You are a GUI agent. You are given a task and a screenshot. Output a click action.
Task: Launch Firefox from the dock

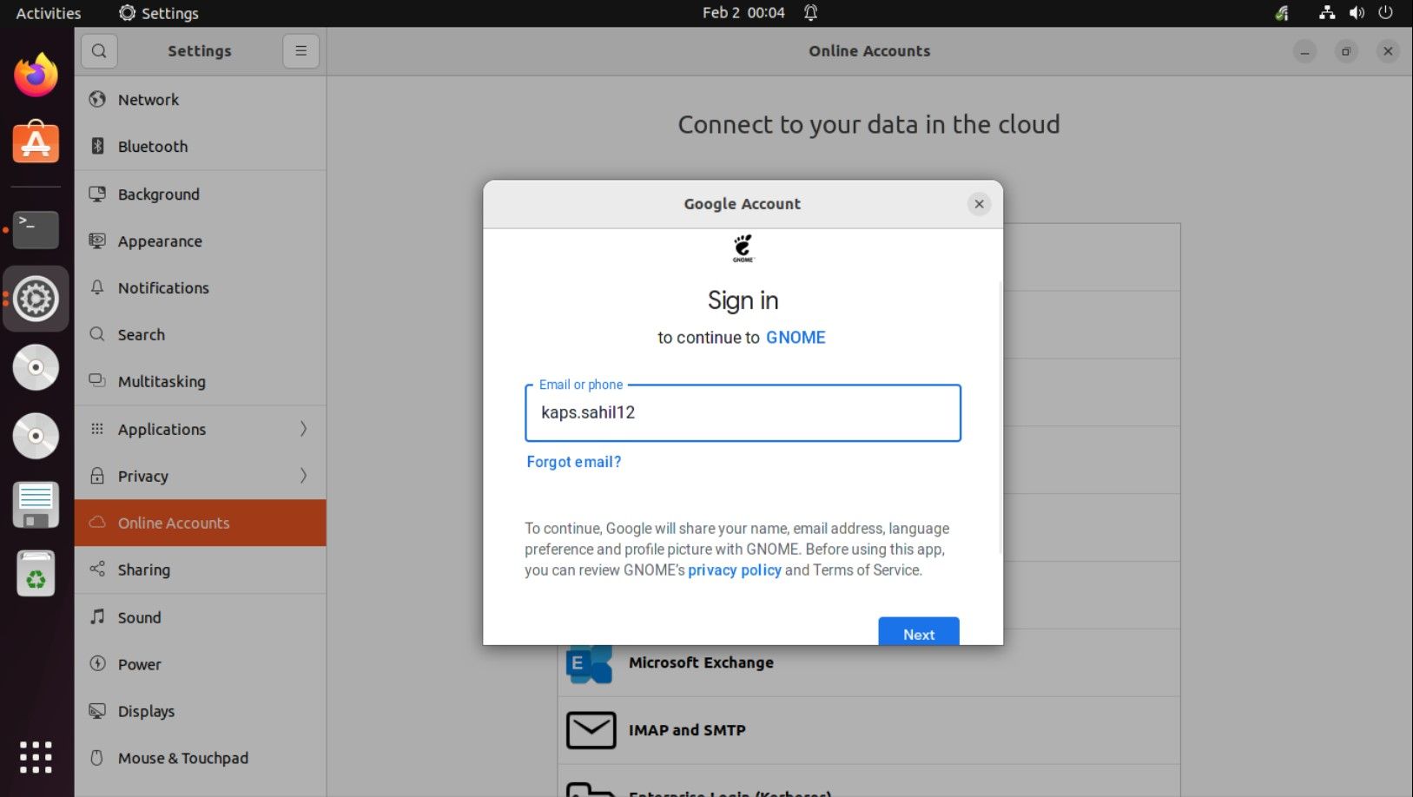coord(36,76)
